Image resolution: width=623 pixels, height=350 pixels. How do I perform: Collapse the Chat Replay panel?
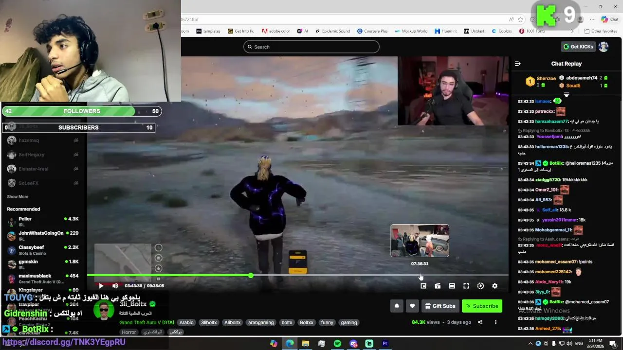tap(517, 64)
